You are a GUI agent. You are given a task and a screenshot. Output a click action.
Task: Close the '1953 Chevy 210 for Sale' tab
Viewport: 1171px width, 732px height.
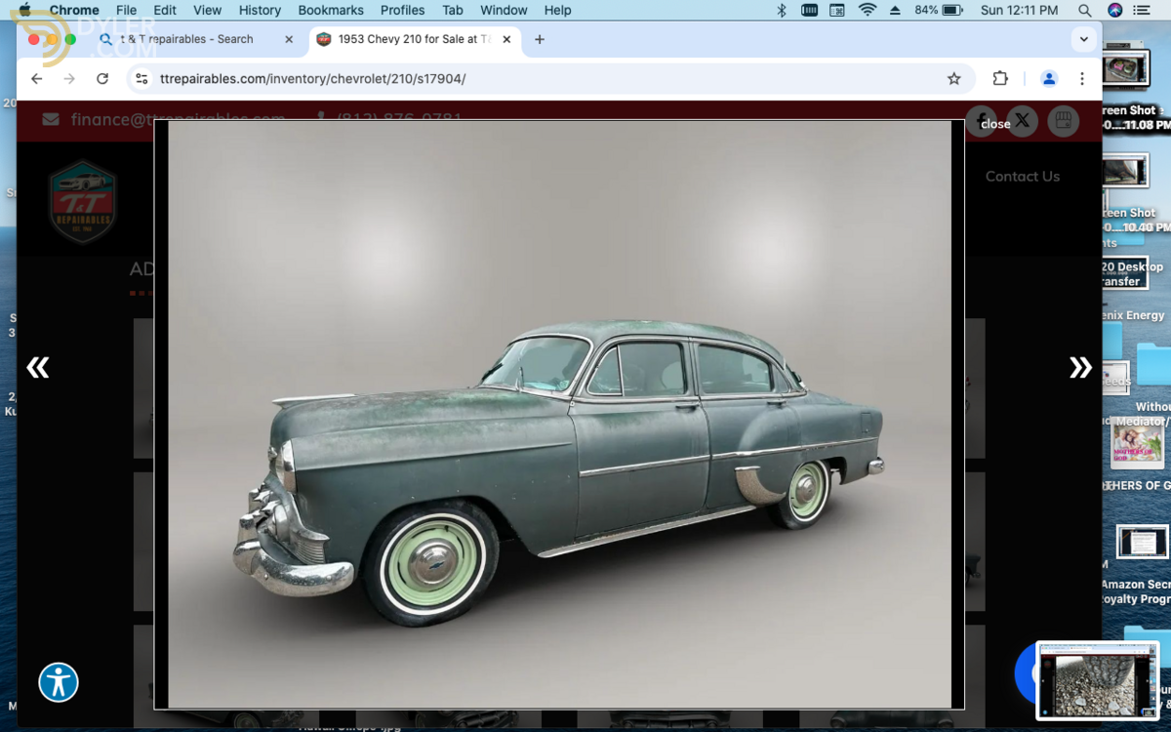[x=508, y=39]
